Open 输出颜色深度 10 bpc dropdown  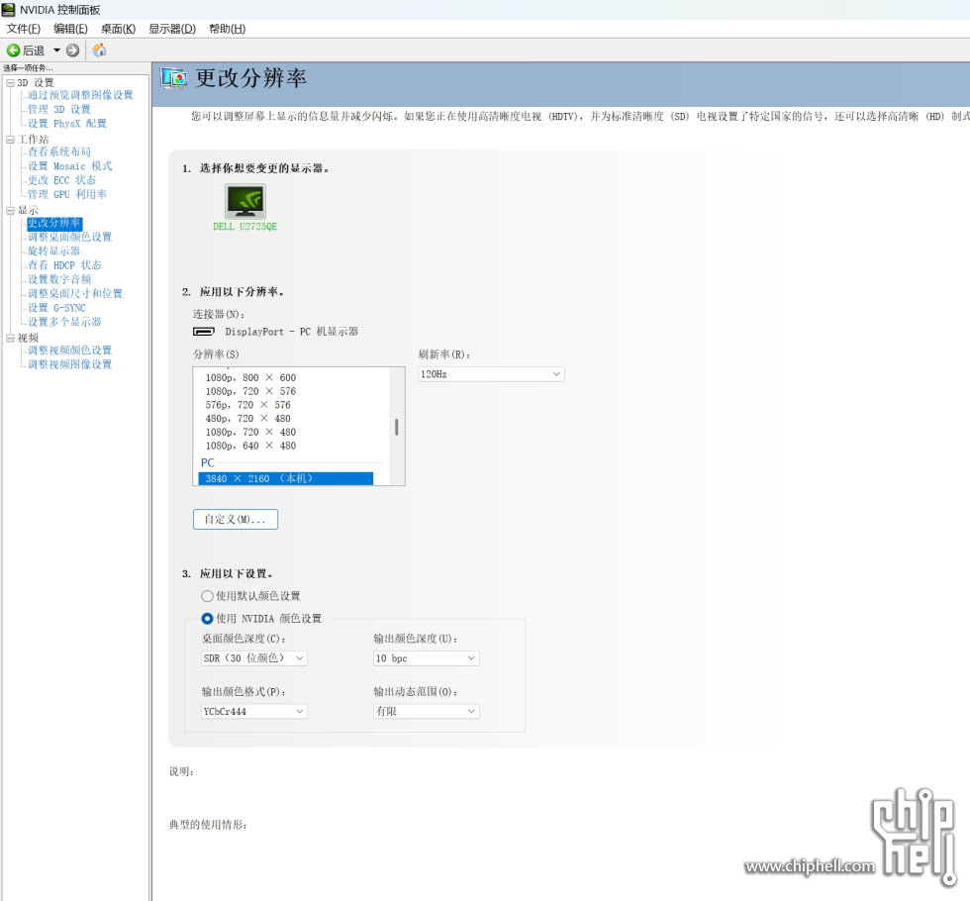pos(427,658)
